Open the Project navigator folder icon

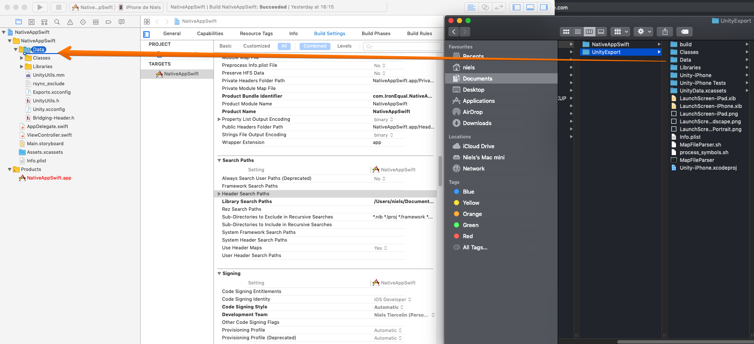coord(18,22)
